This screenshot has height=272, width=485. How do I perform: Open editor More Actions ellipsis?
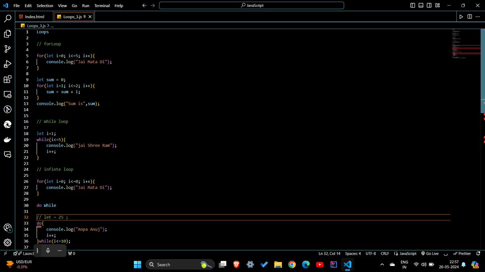point(477,17)
